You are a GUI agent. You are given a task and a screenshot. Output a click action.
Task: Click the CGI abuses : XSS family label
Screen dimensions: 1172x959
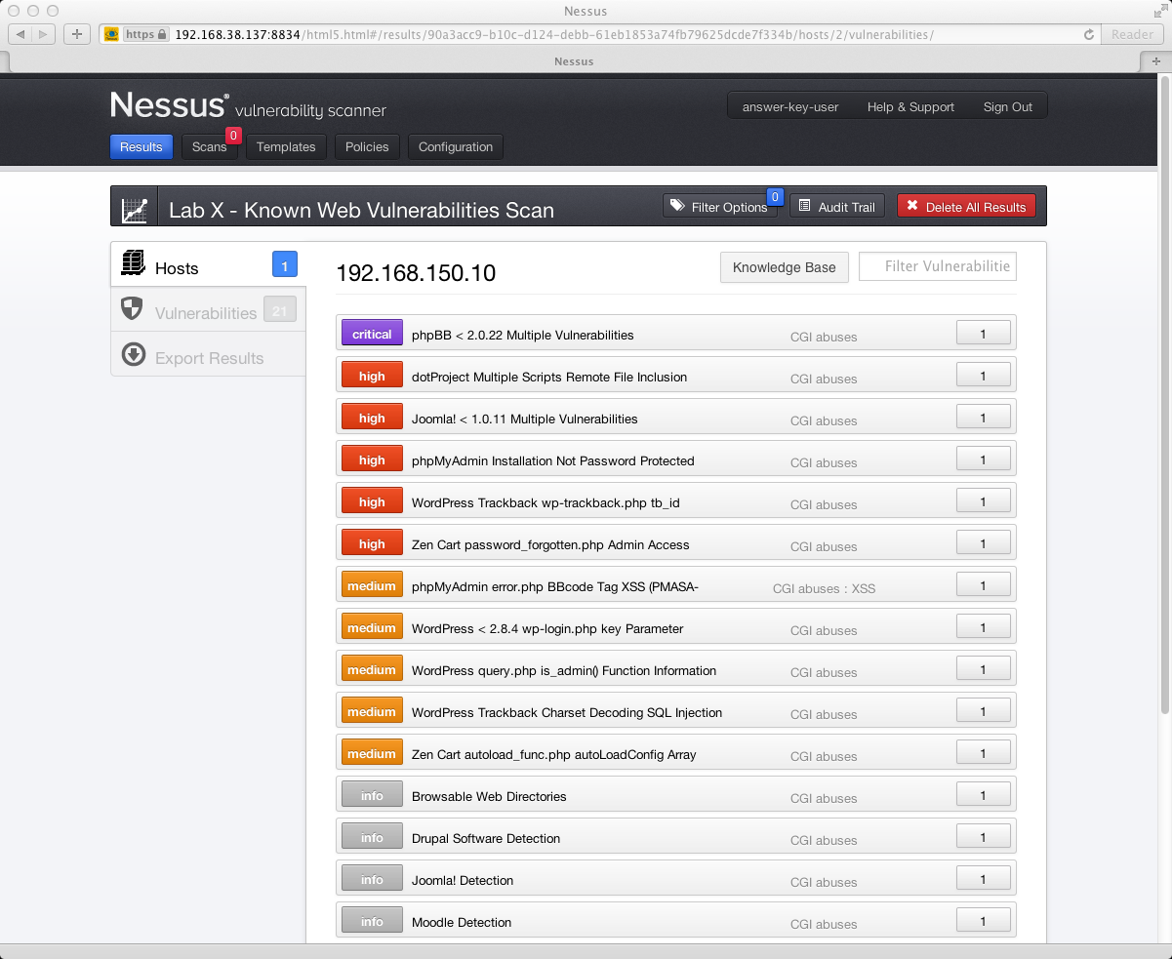pos(824,588)
